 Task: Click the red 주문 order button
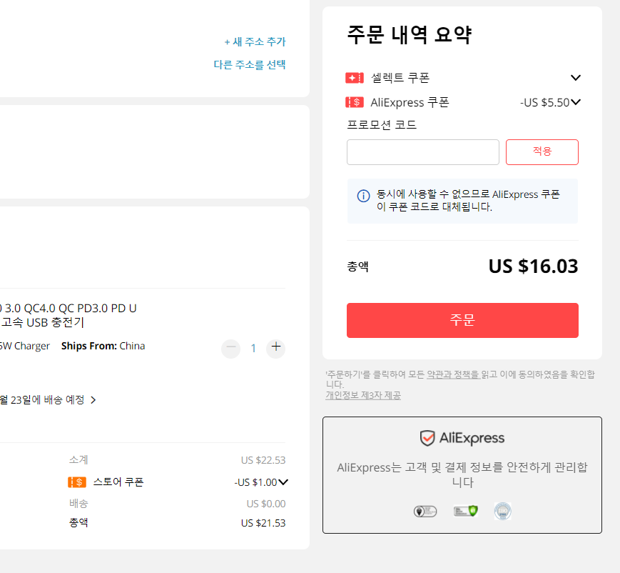(462, 320)
